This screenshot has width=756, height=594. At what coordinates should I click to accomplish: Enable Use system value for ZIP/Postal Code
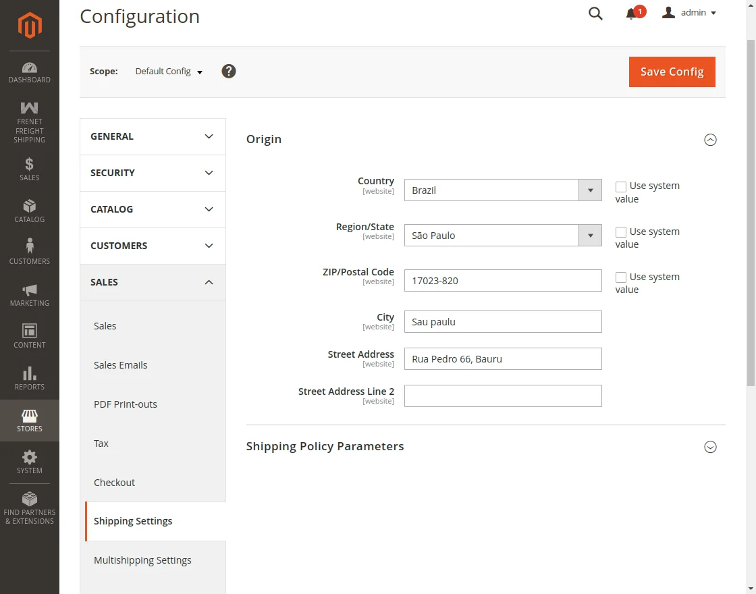point(620,277)
